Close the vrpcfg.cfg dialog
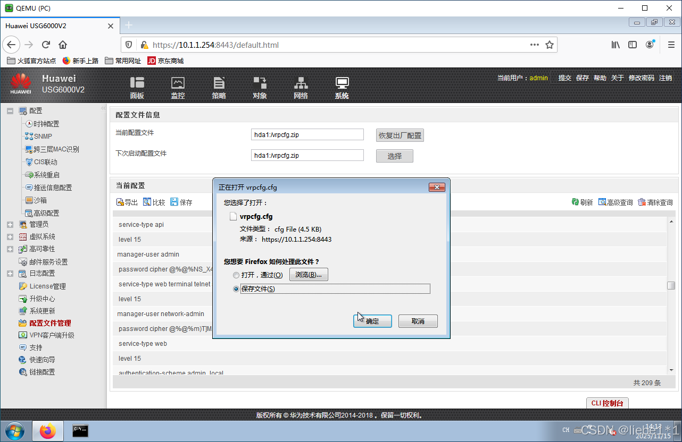Screen dimensions: 682x442 tap(437, 187)
